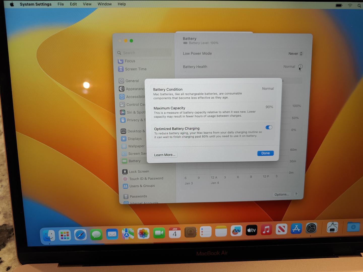
Task: Click Learn More... button
Action: tap(165, 155)
